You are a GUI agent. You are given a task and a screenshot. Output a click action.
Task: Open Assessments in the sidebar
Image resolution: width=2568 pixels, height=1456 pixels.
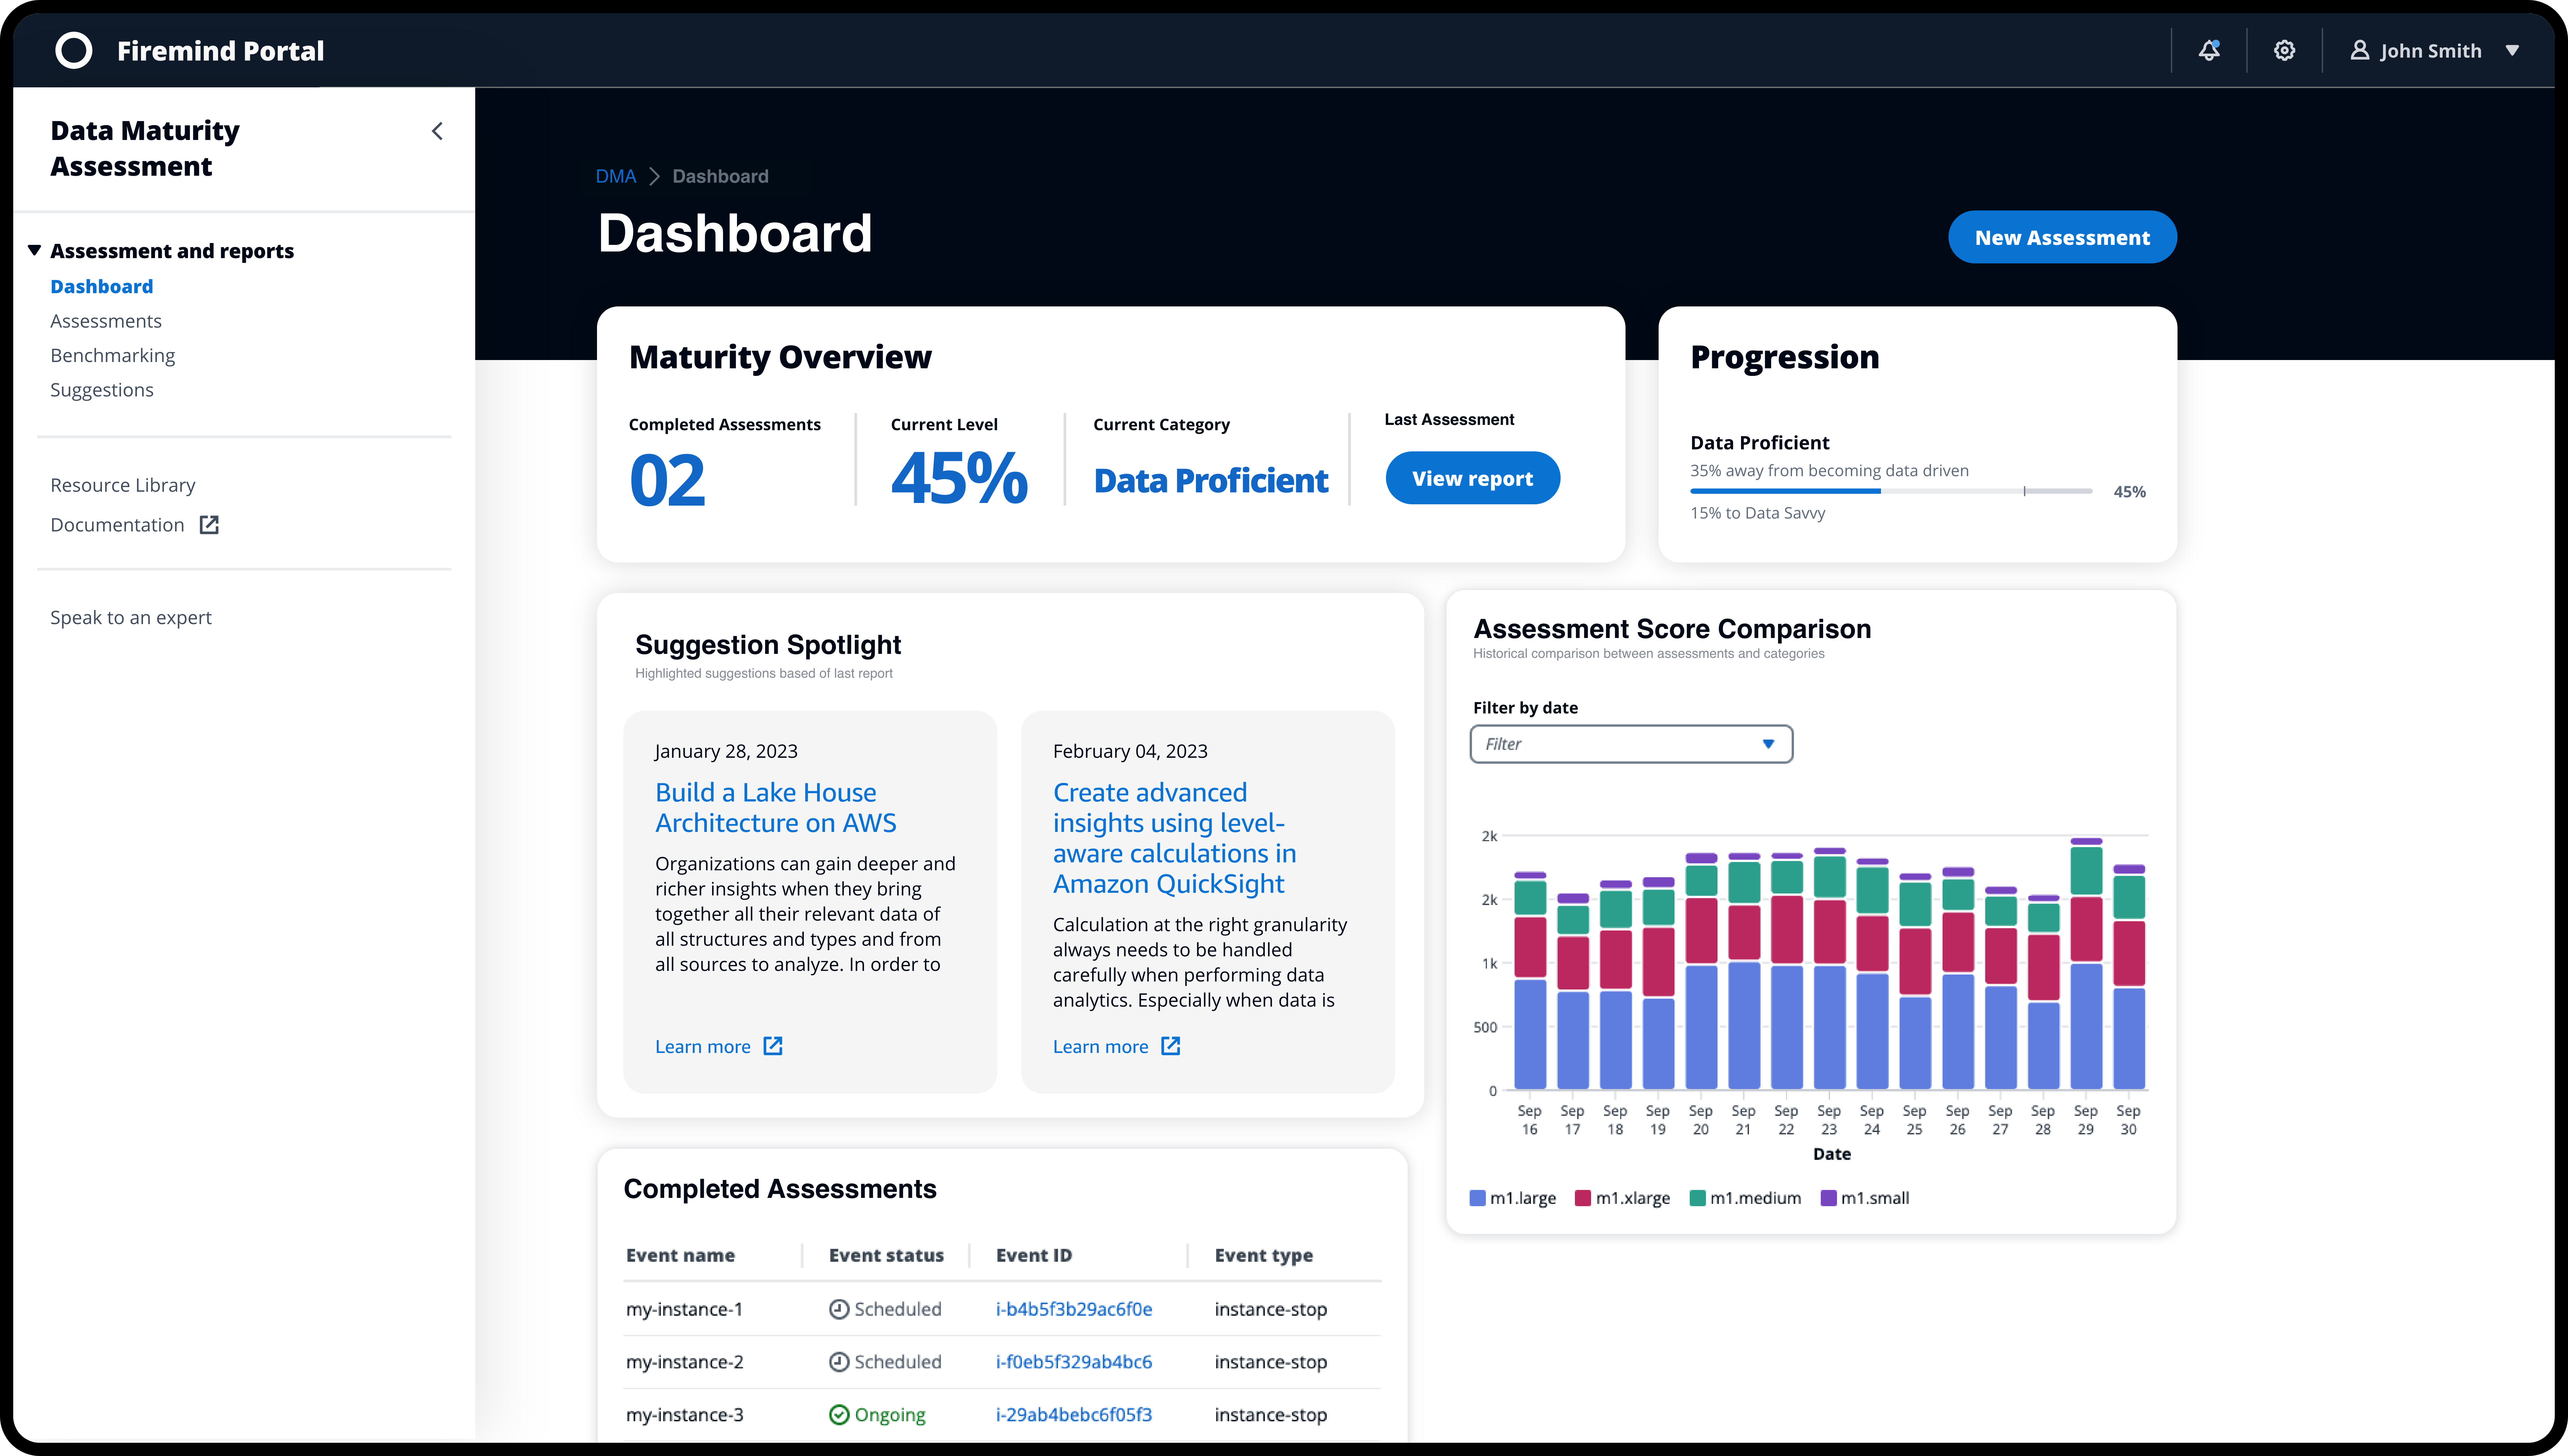(x=106, y=321)
